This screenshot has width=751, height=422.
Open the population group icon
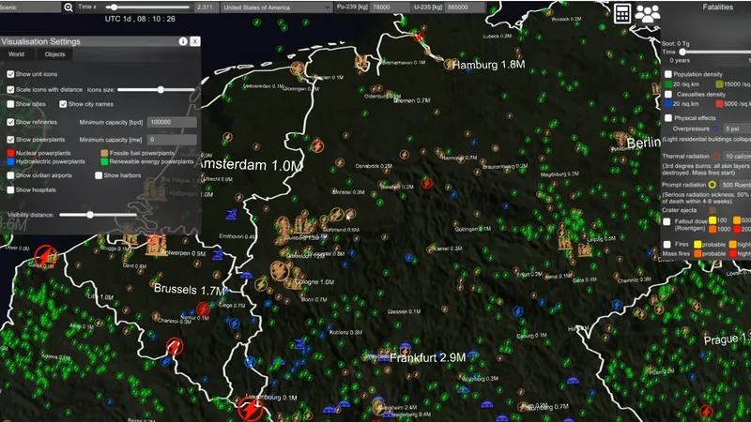(647, 12)
